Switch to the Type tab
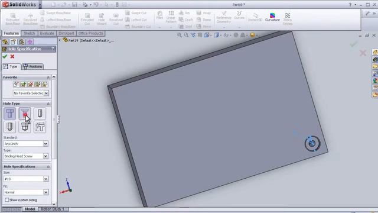Image resolution: width=378 pixels, height=213 pixels. coord(11,66)
